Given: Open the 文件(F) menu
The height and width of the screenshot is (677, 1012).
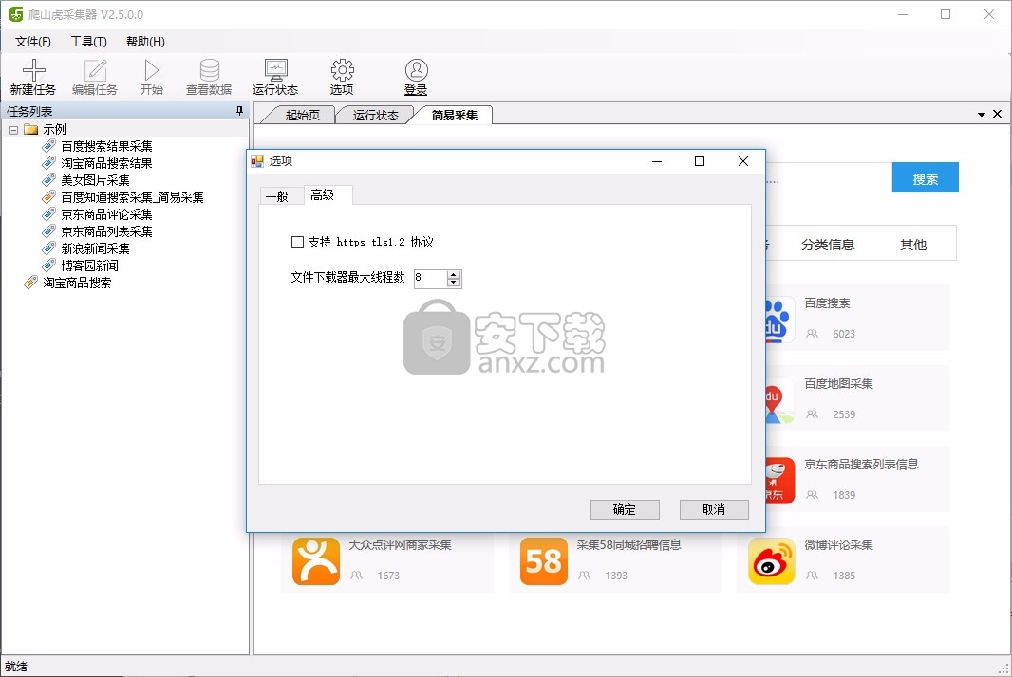Looking at the screenshot, I should coord(33,42).
